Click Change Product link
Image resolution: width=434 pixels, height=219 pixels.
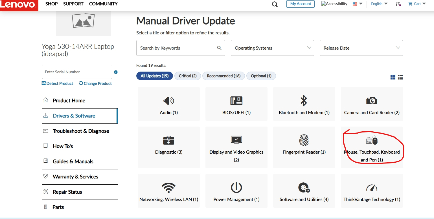pos(95,83)
